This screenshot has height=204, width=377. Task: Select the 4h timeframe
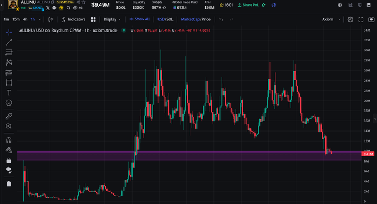(25, 19)
